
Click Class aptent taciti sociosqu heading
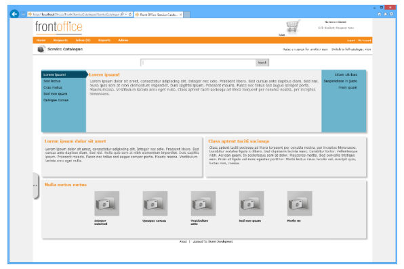coord(239,141)
